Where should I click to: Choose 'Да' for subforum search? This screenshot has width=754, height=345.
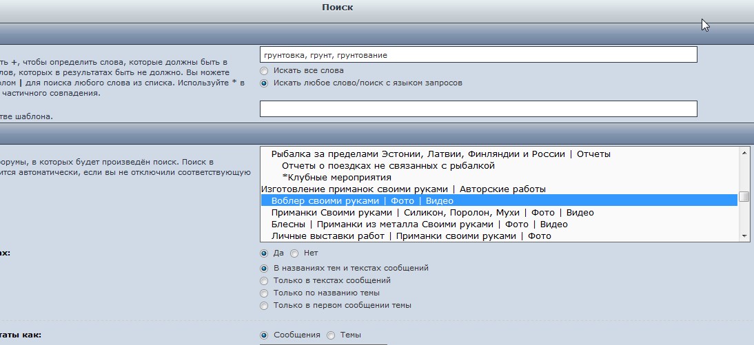[264, 253]
